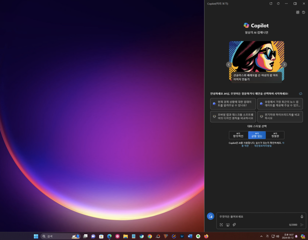Send message arrow in Copilot
Image resolution: width=308 pixels, height=240 pixels.
click(302, 225)
